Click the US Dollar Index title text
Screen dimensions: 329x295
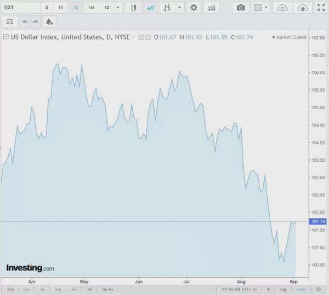(70, 37)
